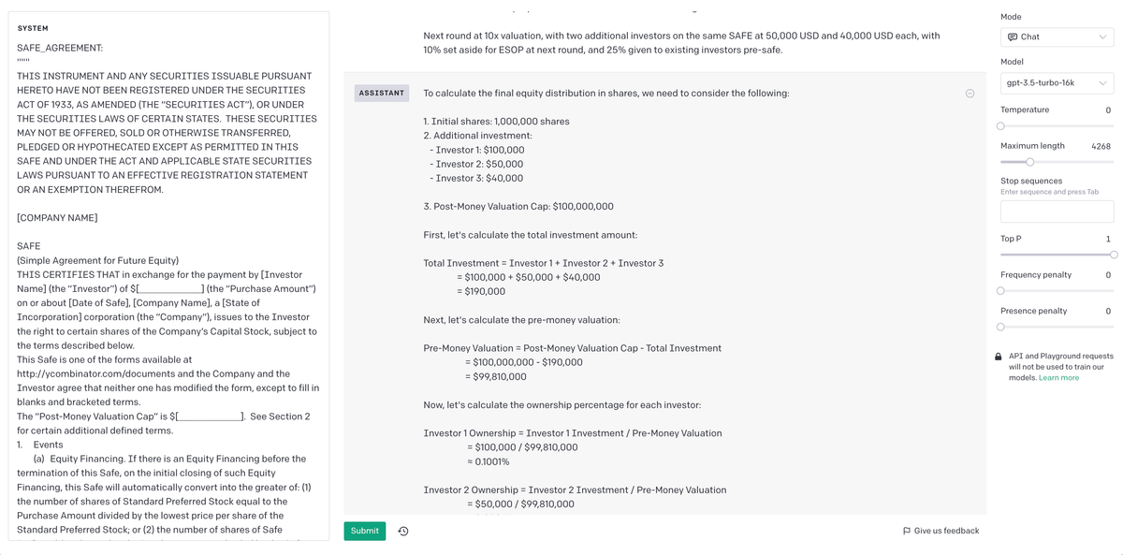Click the Maximum length slider handle
The width and height of the screenshot is (1123, 555).
[1029, 162]
